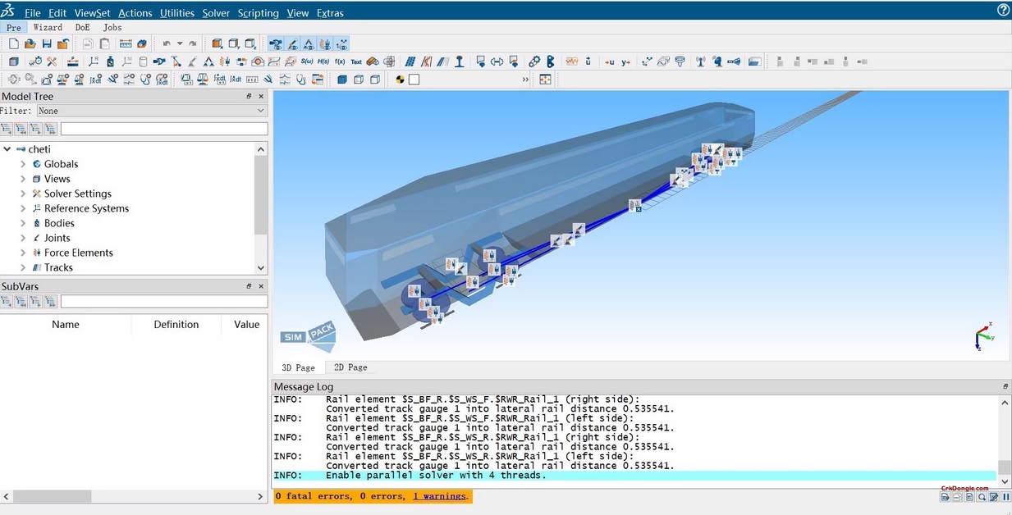Image resolution: width=1012 pixels, height=515 pixels.
Task: Expand the Bodies tree node
Action: [23, 223]
